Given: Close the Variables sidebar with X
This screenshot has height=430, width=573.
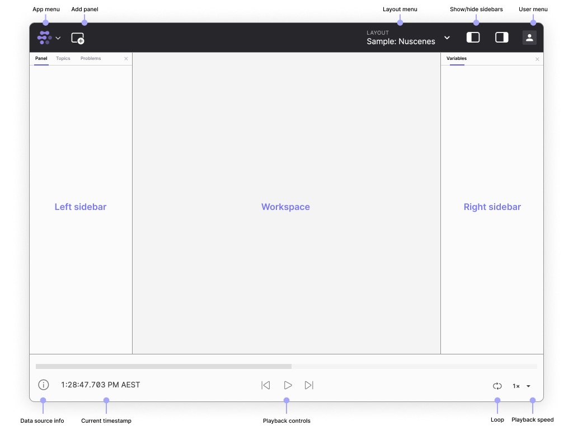Looking at the screenshot, I should pos(537,59).
